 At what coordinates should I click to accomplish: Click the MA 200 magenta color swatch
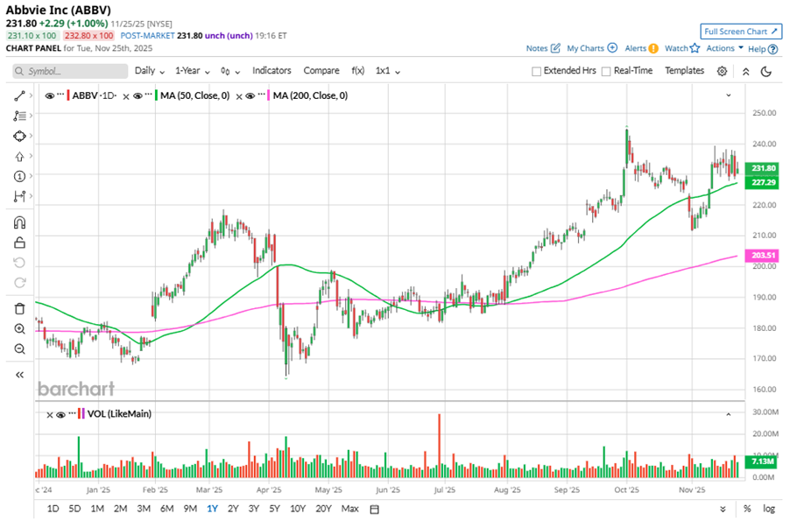tap(269, 95)
